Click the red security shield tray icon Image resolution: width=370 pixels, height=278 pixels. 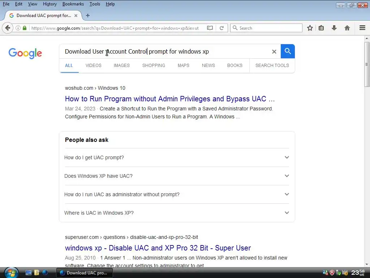click(332, 273)
